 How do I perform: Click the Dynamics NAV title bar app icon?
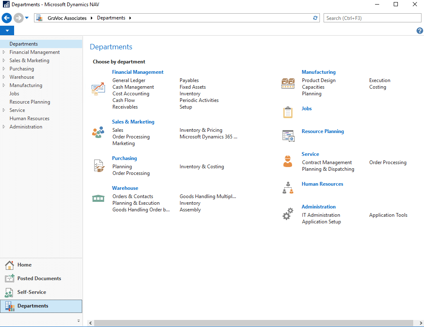6,4
